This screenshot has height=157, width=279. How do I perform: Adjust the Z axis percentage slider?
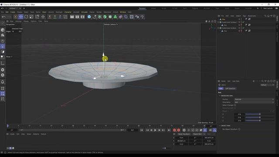tap(260, 120)
